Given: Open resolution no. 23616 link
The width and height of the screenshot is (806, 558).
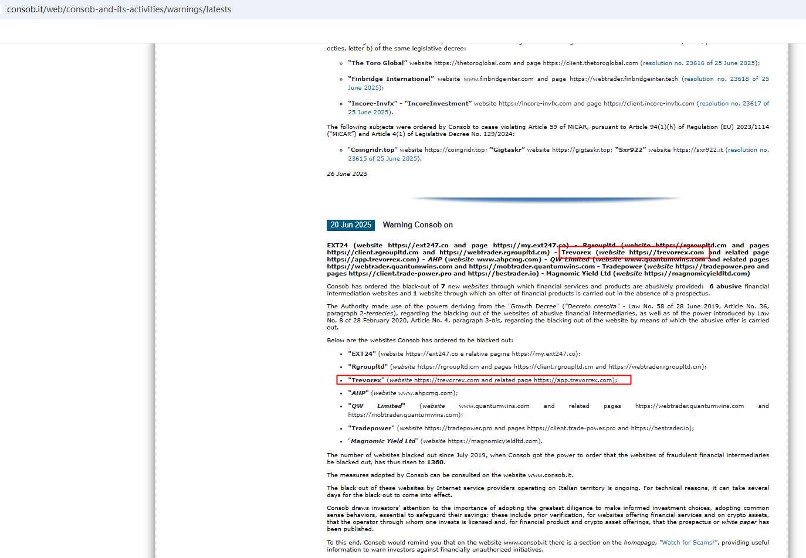Looking at the screenshot, I should pyautogui.click(x=699, y=63).
